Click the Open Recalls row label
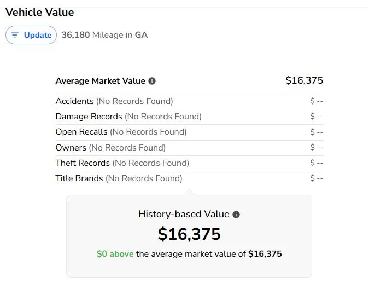This screenshot has height=289, width=369. pyautogui.click(x=81, y=132)
